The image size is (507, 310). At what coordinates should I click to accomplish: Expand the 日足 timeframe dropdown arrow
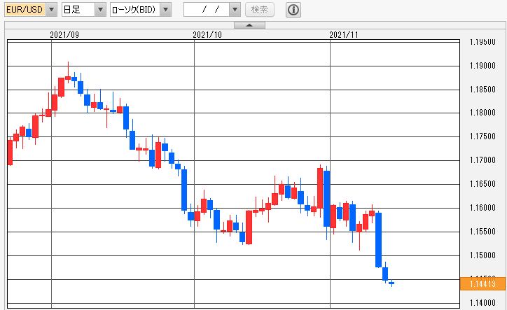tap(100, 10)
